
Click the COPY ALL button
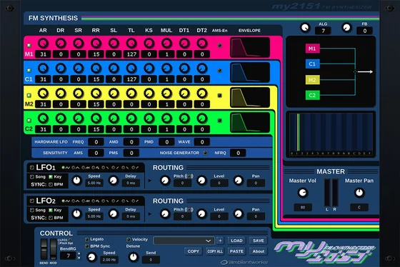click(215, 251)
